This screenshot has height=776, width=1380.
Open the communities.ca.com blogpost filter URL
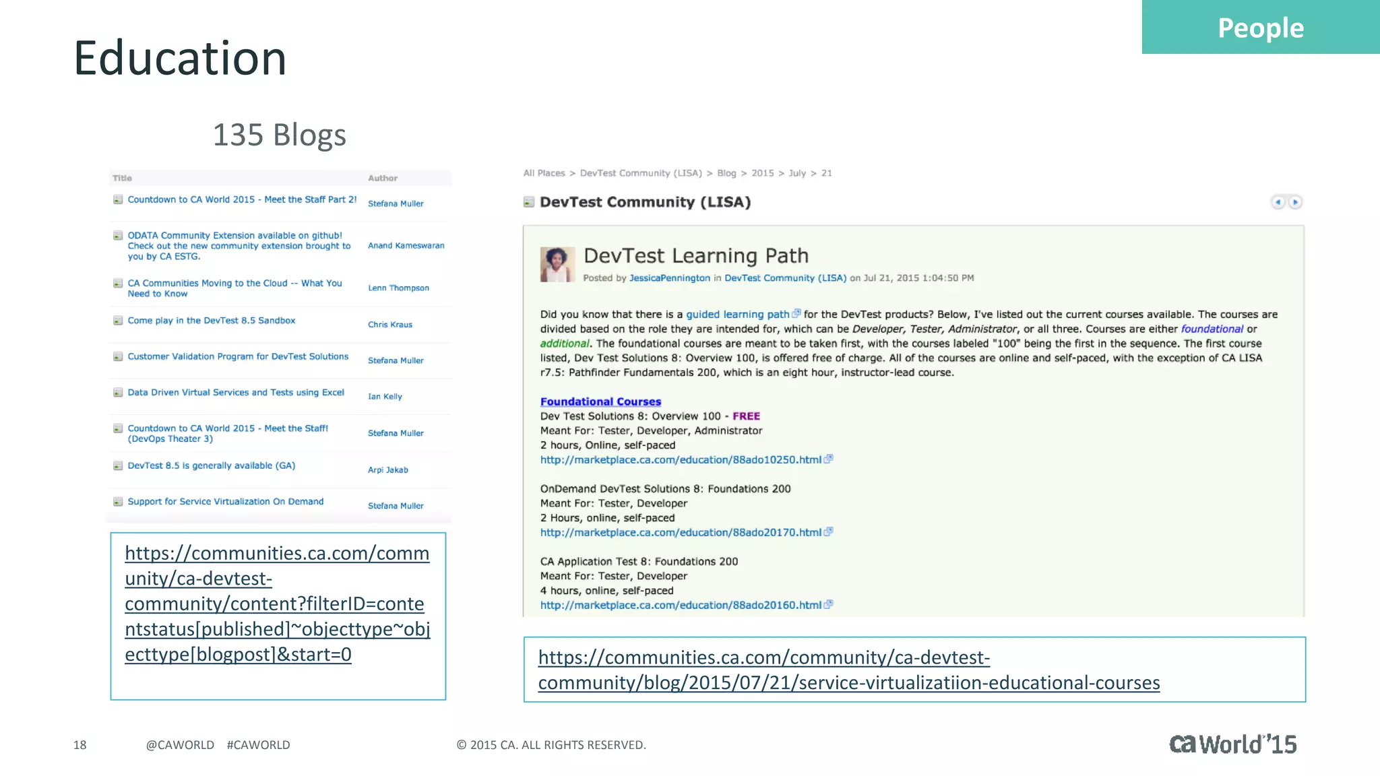(x=277, y=604)
